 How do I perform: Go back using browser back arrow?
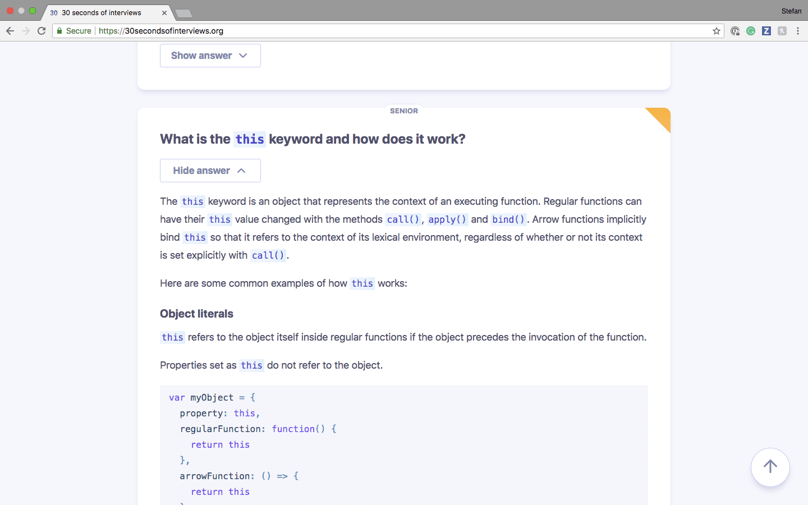point(10,31)
